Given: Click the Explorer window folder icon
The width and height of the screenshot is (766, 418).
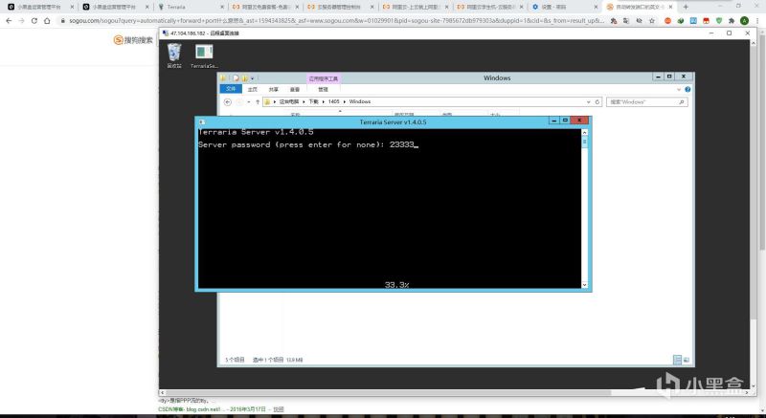Looking at the screenshot, I should coord(223,78).
